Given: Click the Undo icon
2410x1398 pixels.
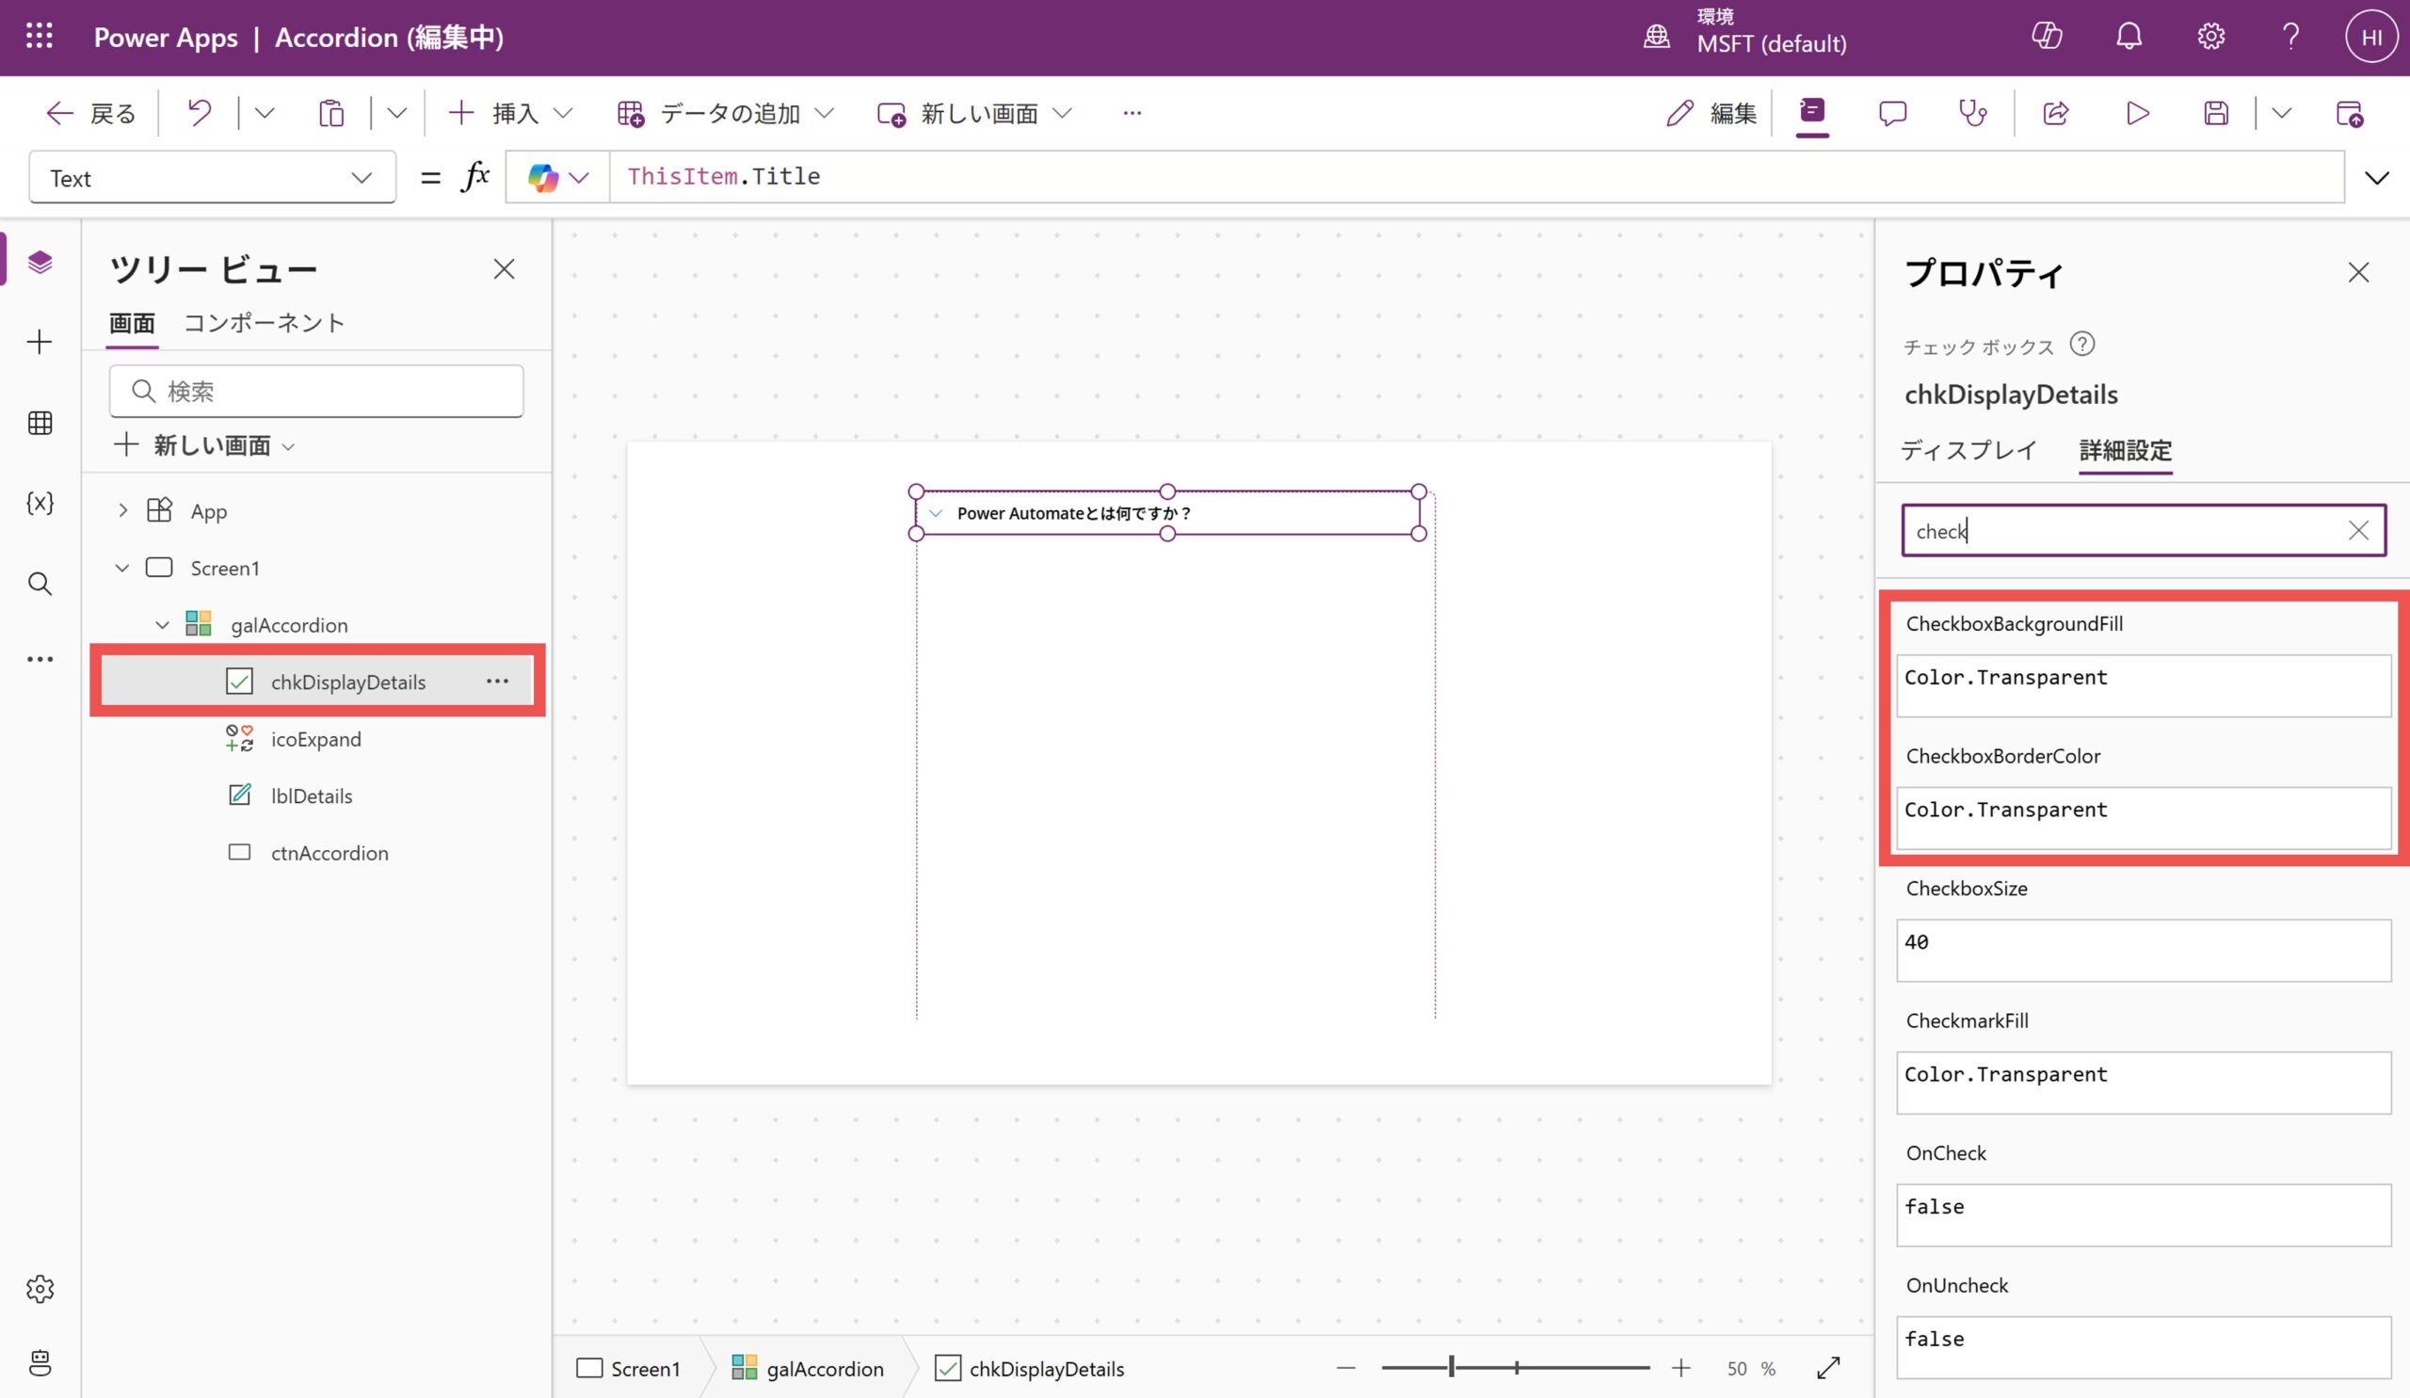Looking at the screenshot, I should (x=199, y=113).
